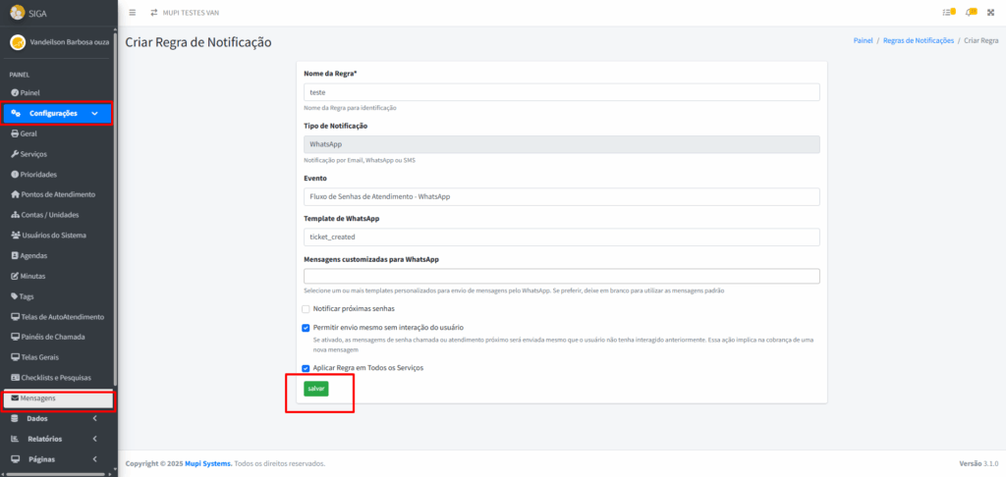Uncheck Permitir envio mesmo sem interação
This screenshot has width=1006, height=477.
306,327
